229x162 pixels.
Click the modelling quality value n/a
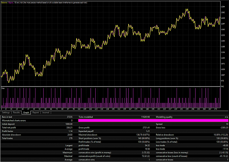point(226,117)
